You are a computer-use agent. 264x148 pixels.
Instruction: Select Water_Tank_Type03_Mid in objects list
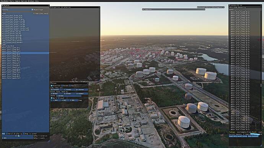[x=11, y=60]
